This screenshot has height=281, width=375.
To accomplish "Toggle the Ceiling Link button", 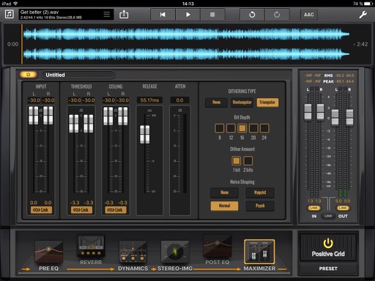I will pos(116,210).
